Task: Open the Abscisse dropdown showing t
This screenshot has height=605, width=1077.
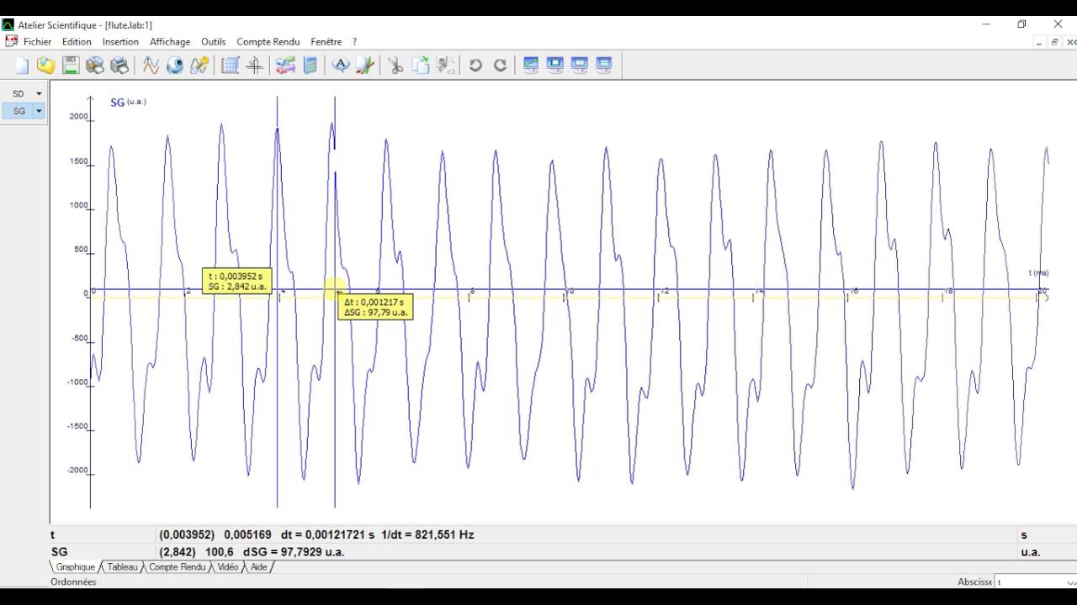Action: 1035,581
